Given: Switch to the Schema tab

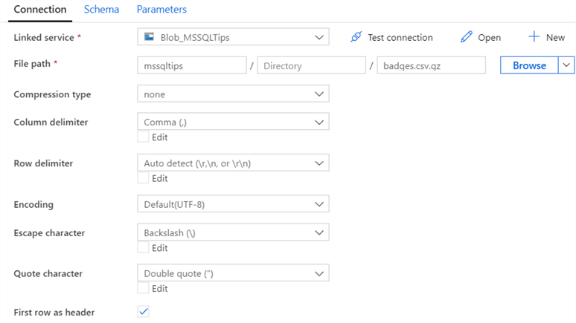Looking at the screenshot, I should point(100,10).
